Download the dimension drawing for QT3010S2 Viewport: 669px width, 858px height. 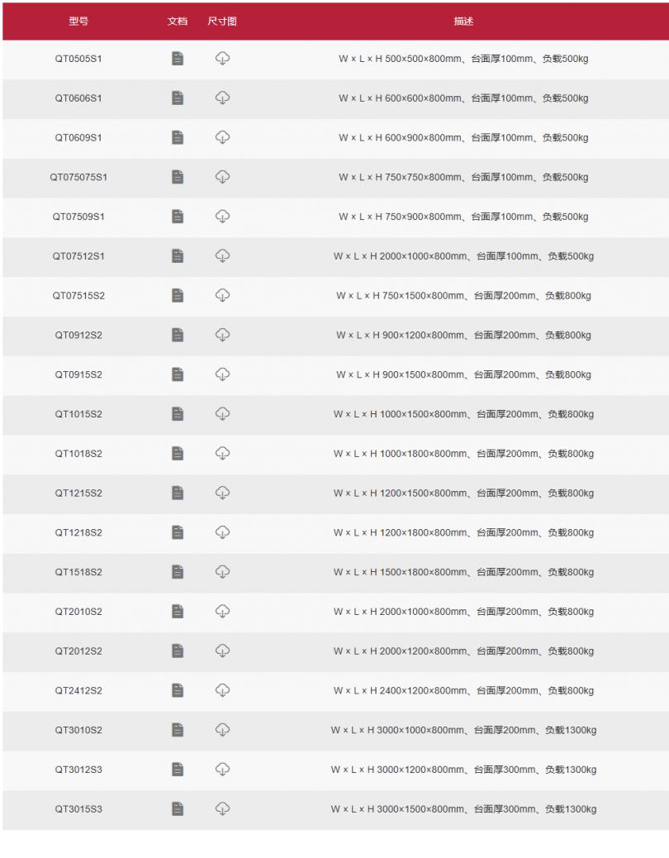[x=222, y=730]
